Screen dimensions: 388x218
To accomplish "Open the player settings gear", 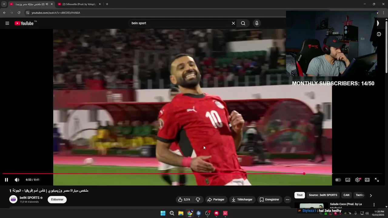I will point(357,180).
